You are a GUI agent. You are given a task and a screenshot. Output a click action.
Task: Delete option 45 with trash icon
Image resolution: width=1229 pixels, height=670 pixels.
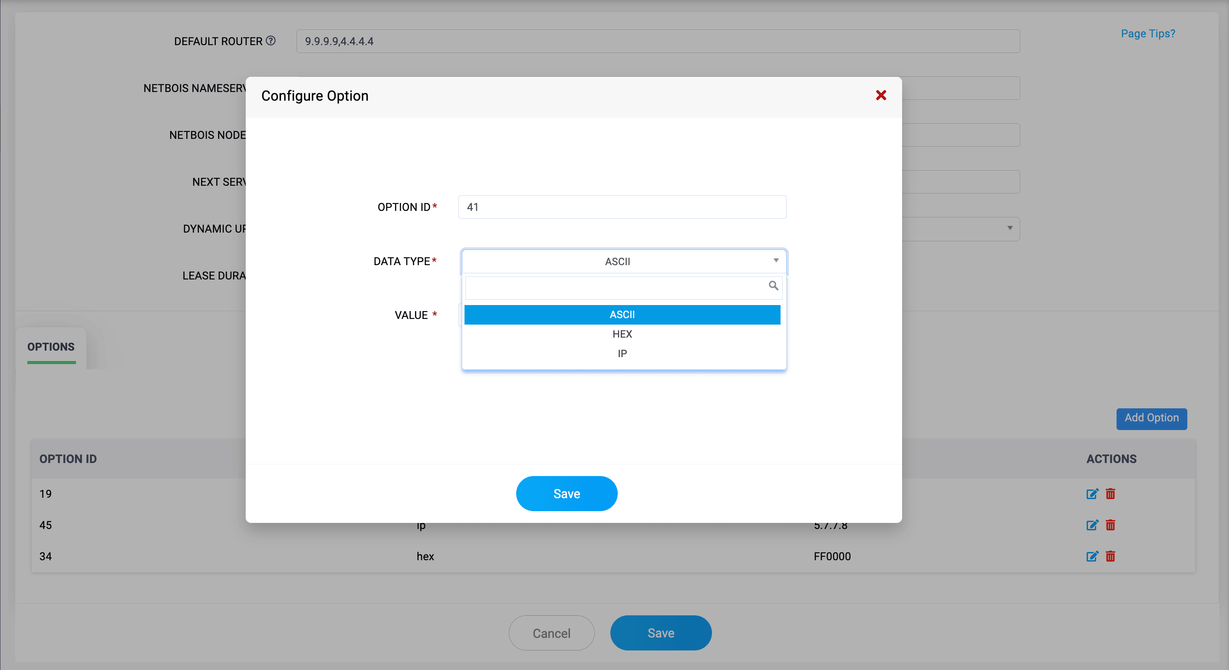(1110, 525)
